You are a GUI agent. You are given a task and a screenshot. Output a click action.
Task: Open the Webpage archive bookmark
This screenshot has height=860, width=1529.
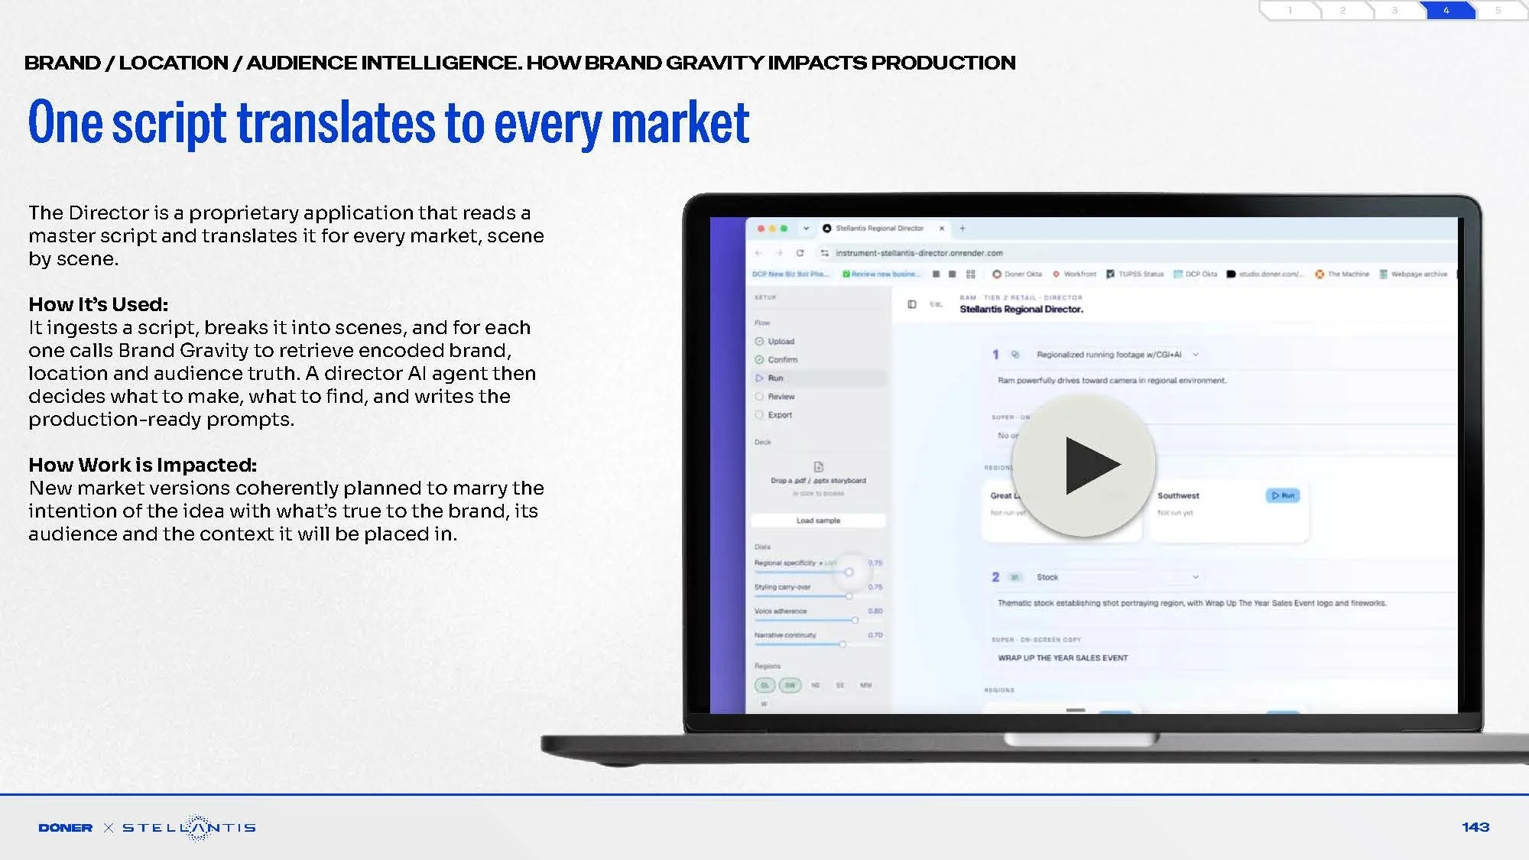point(1414,274)
